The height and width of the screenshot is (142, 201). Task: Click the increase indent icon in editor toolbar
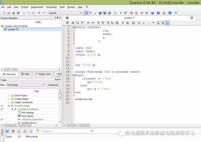88,23
